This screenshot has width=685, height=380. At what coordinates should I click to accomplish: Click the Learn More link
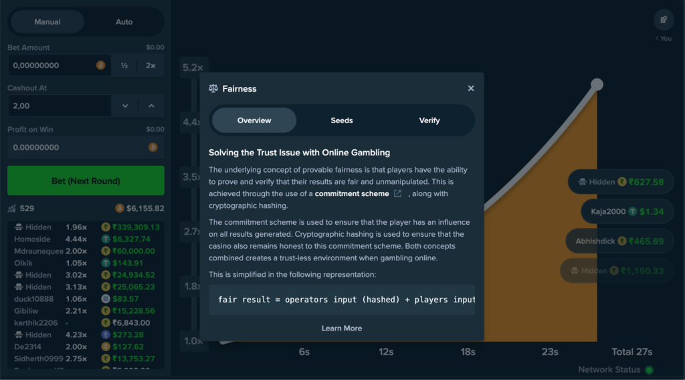(x=341, y=328)
